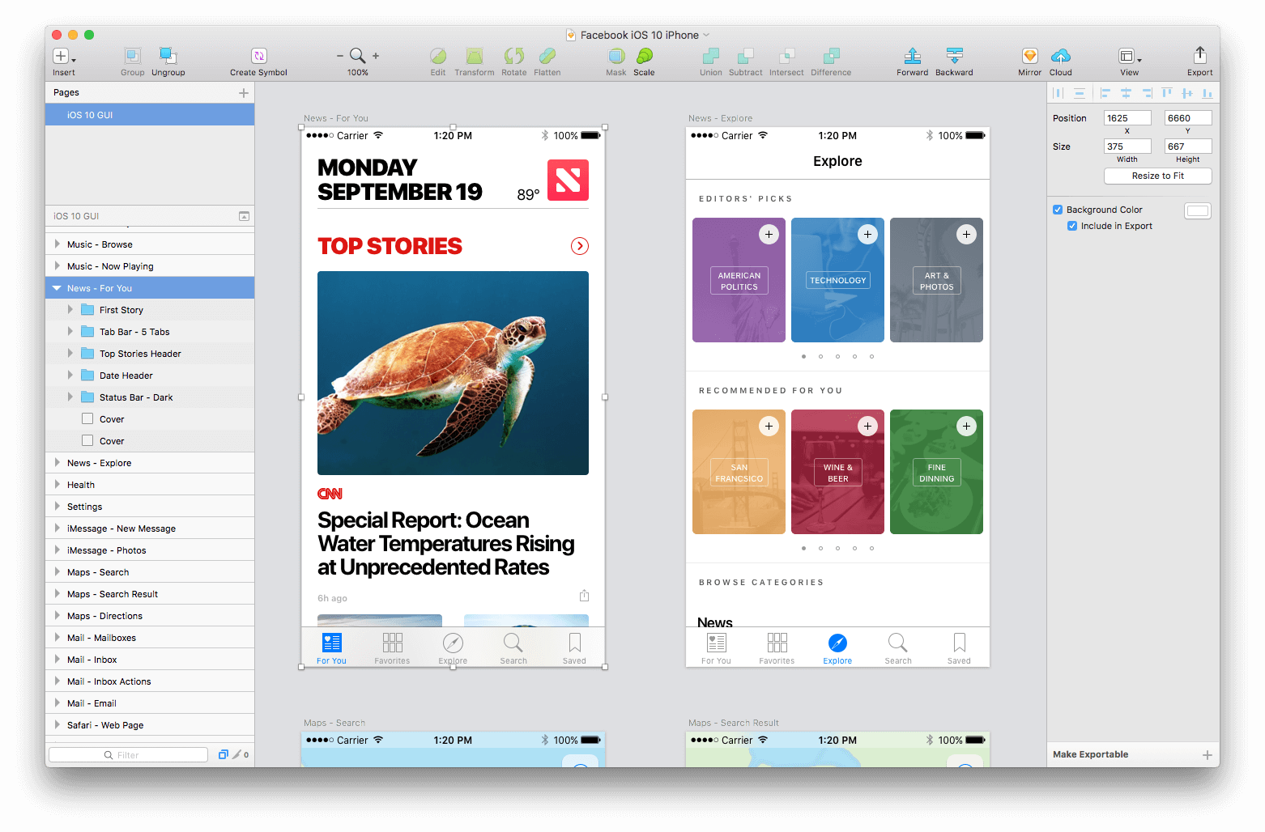Expand the Date Header folder

point(70,375)
